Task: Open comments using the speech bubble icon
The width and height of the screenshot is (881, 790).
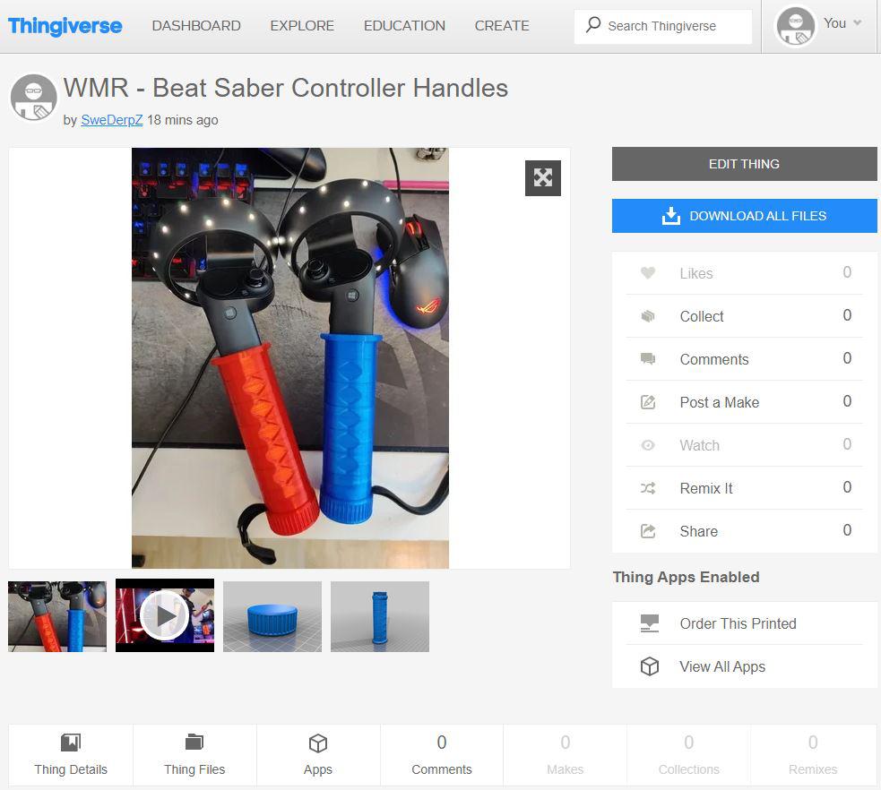Action: [x=648, y=358]
